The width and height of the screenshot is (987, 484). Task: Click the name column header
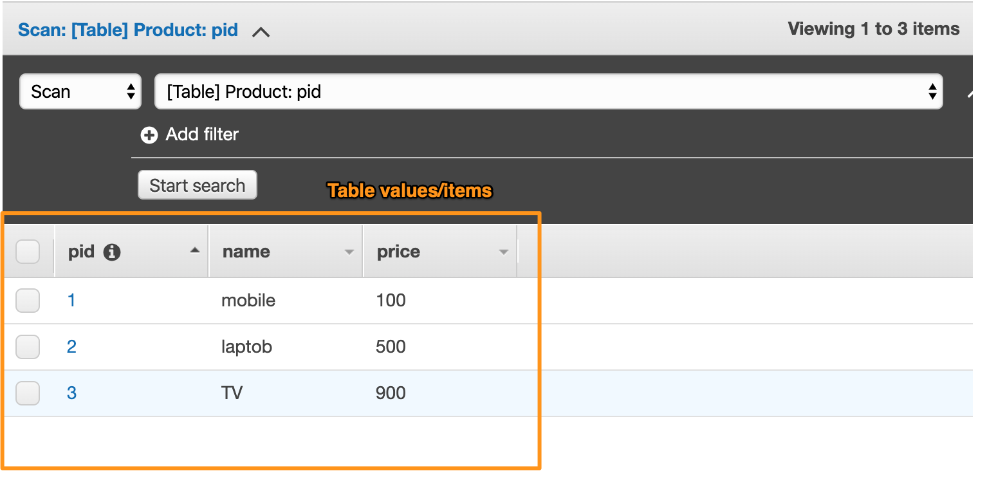[x=246, y=252]
